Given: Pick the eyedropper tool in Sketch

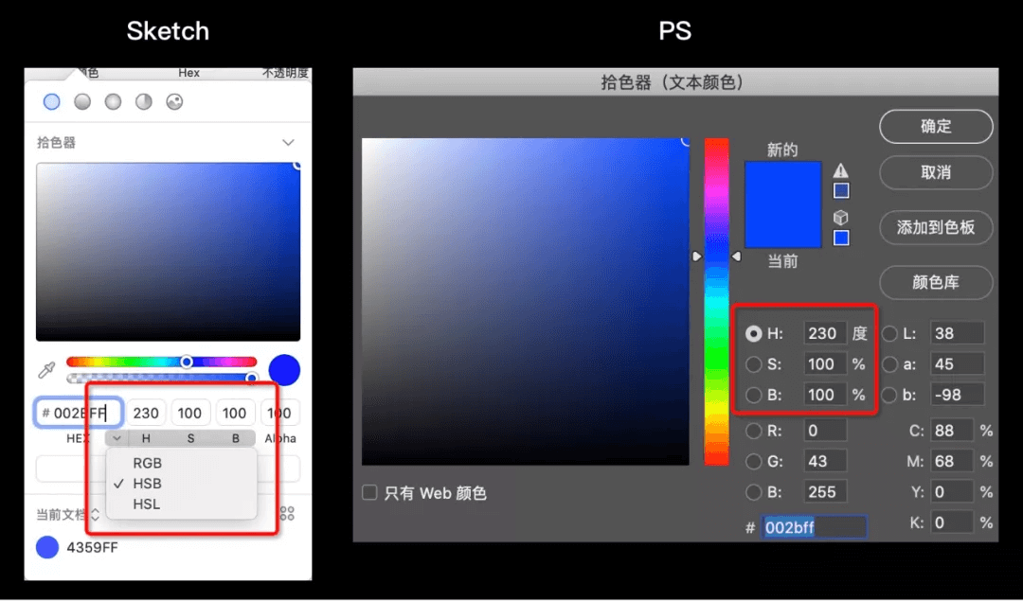Looking at the screenshot, I should (x=46, y=370).
